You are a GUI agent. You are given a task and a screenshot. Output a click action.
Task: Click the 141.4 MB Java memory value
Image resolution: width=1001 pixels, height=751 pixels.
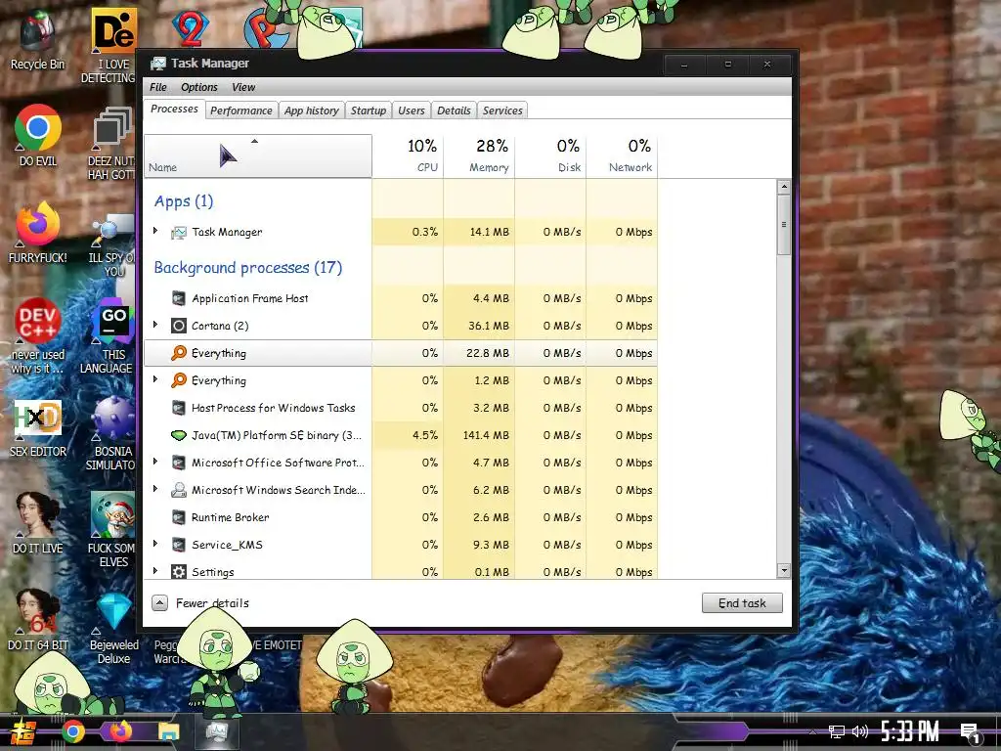pos(486,435)
